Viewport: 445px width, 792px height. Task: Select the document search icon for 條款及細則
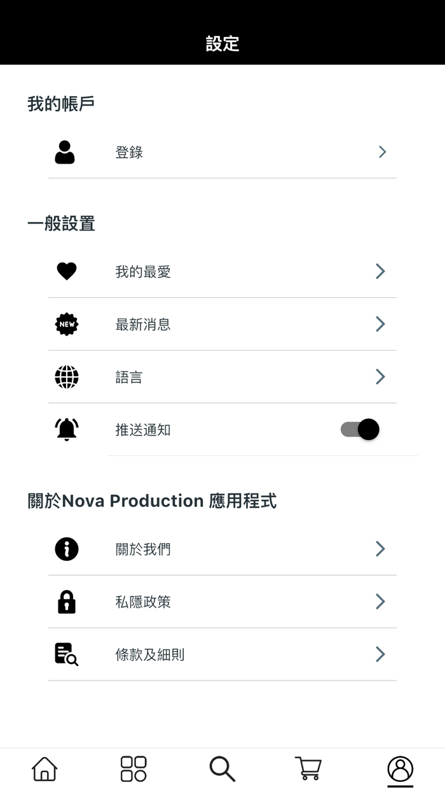click(66, 654)
